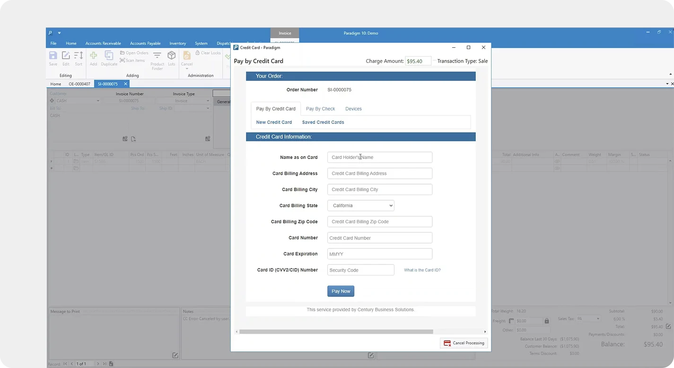Click the Charge Amount field
Screen dimensions: 674x368
click(x=418, y=61)
